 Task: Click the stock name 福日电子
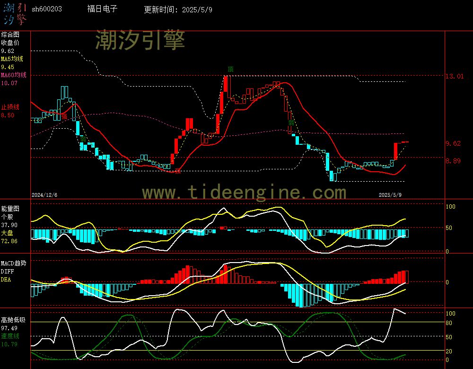pos(102,9)
